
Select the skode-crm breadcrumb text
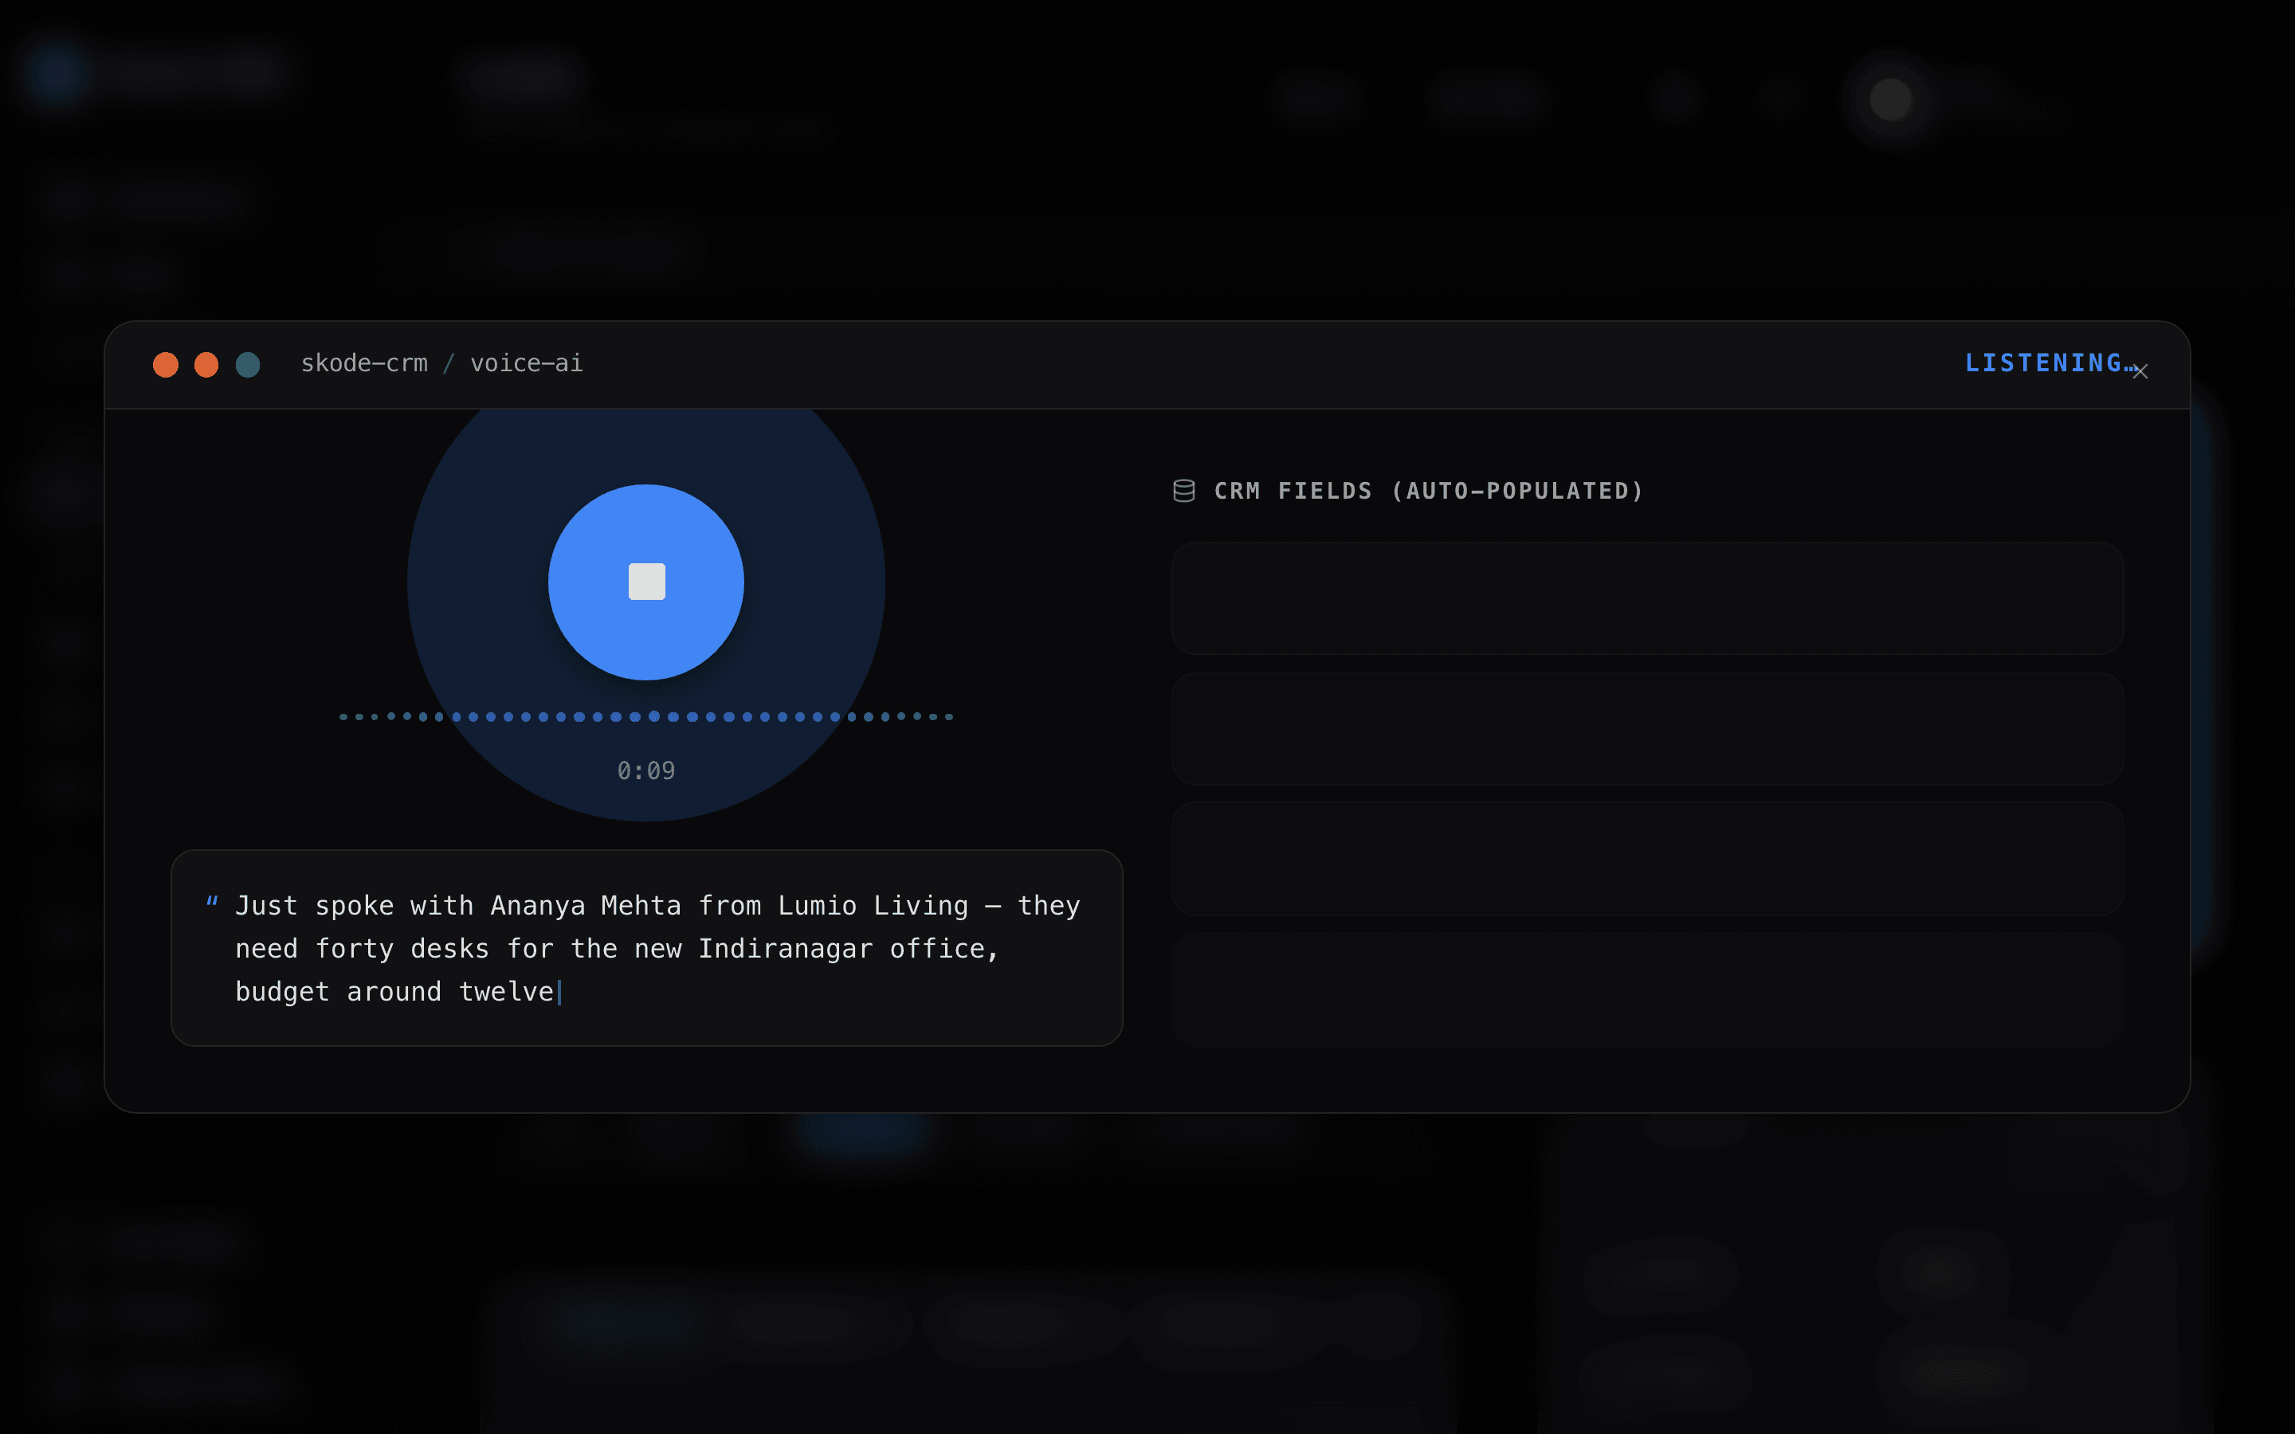pos(364,363)
